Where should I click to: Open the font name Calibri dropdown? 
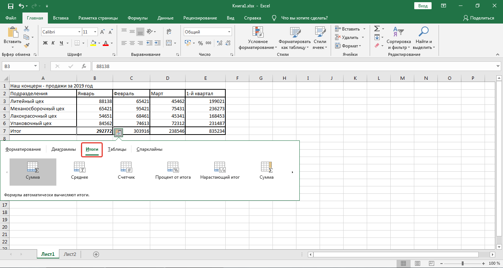(79, 32)
